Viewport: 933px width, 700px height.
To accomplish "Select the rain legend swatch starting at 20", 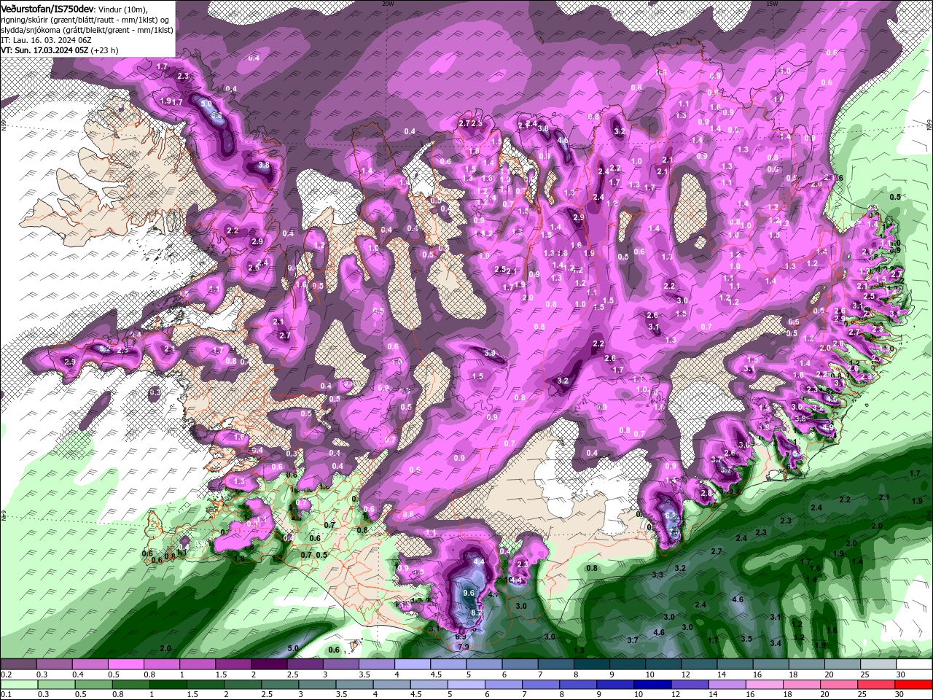I will click(x=840, y=684).
